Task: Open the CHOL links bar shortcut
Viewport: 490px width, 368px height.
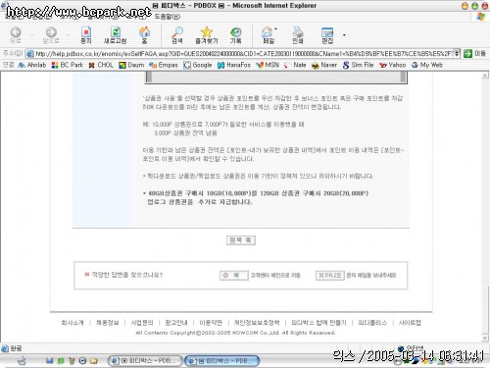Action: [101, 65]
